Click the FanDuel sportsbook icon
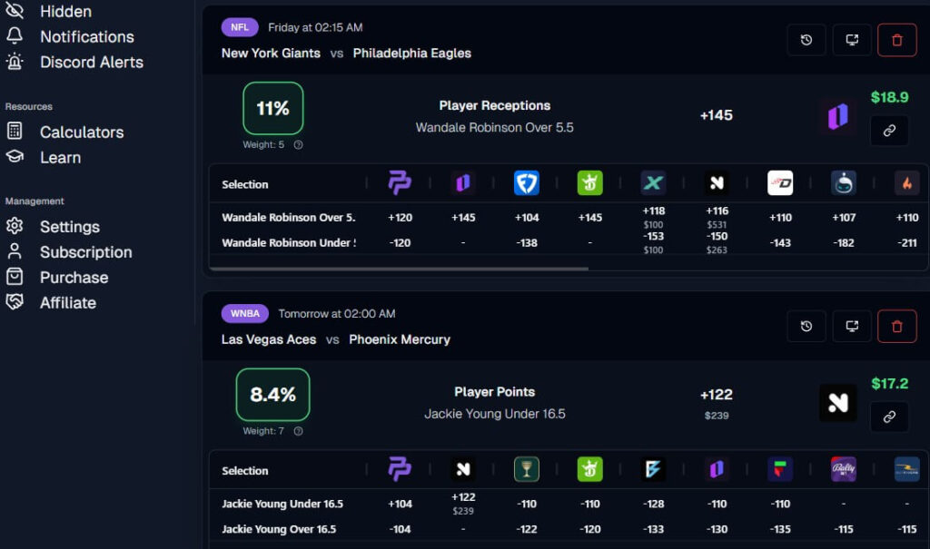 click(x=527, y=182)
